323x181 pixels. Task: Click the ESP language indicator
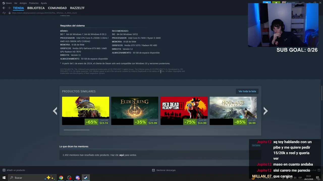pyautogui.click(x=300, y=178)
